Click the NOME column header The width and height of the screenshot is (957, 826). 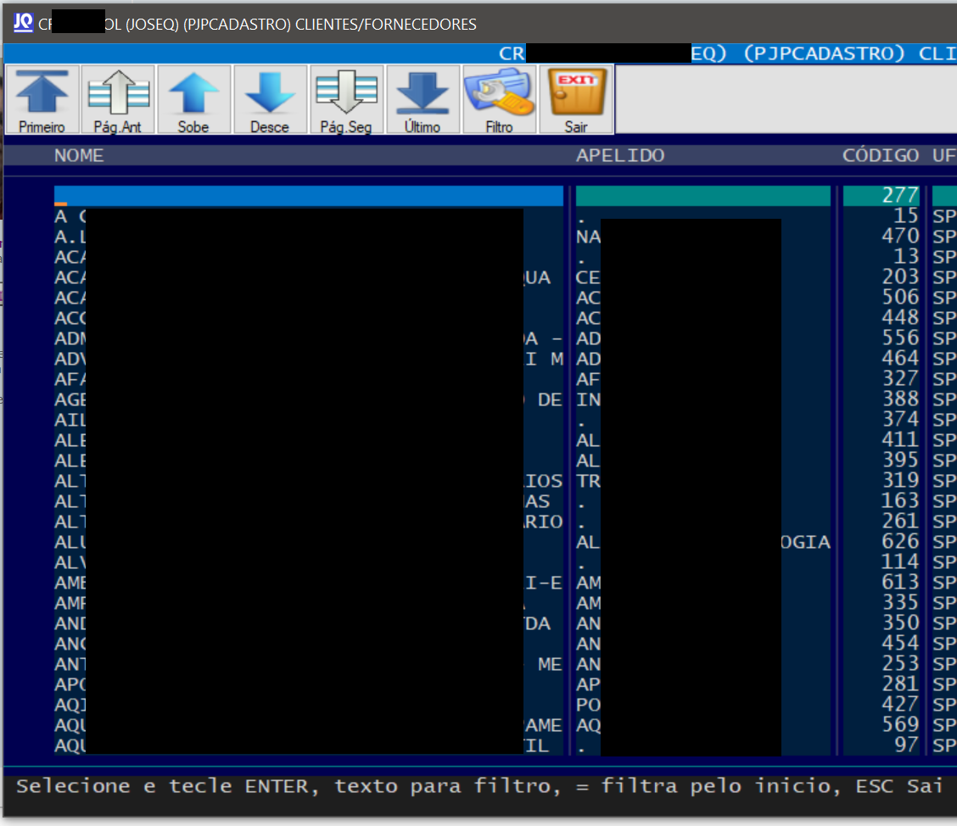[79, 155]
